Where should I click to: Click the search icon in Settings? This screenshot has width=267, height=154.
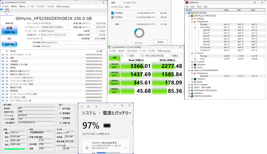pos(96,107)
